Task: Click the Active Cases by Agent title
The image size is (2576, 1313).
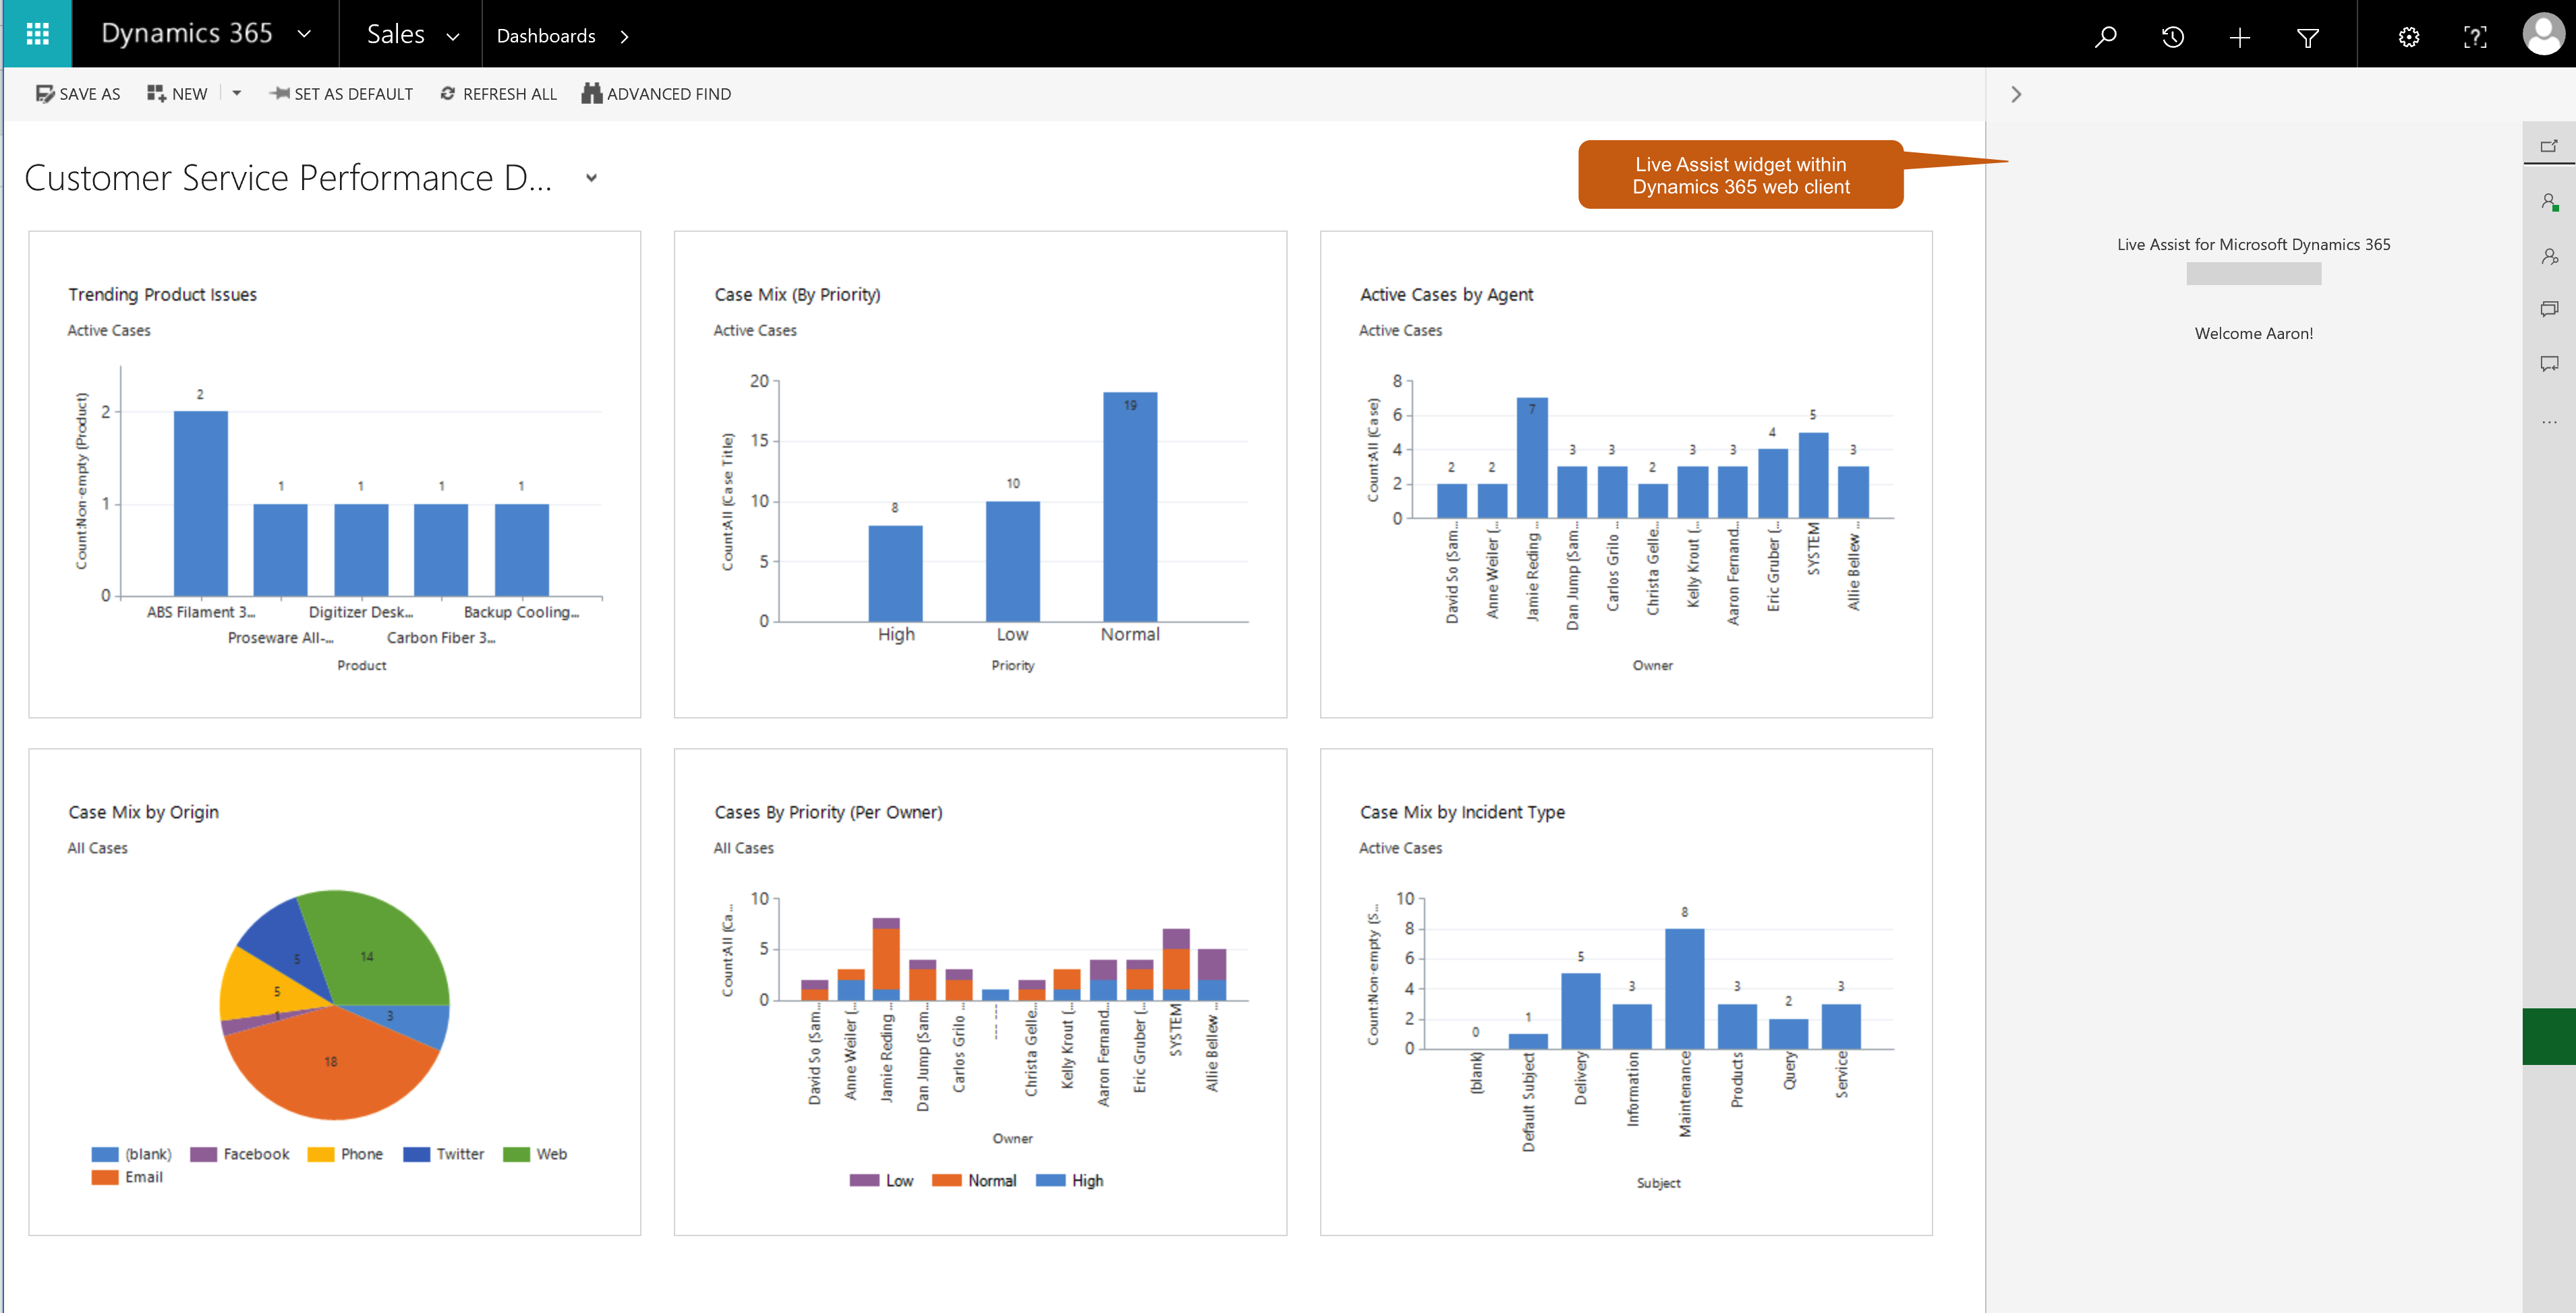Action: (x=1446, y=295)
